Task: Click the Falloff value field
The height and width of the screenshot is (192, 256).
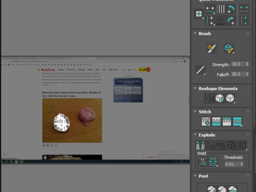Action: pos(238,74)
